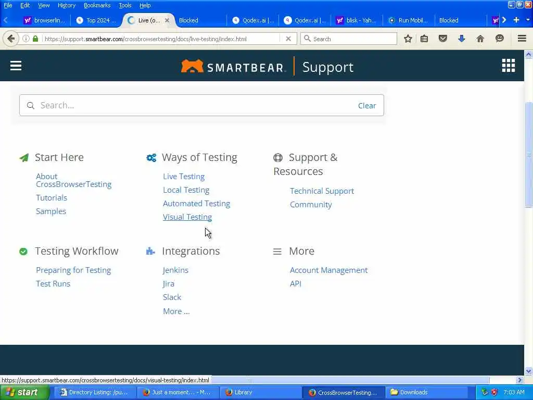The width and height of the screenshot is (533, 400).
Task: Bookmark this page with the star icon
Action: tap(408, 39)
